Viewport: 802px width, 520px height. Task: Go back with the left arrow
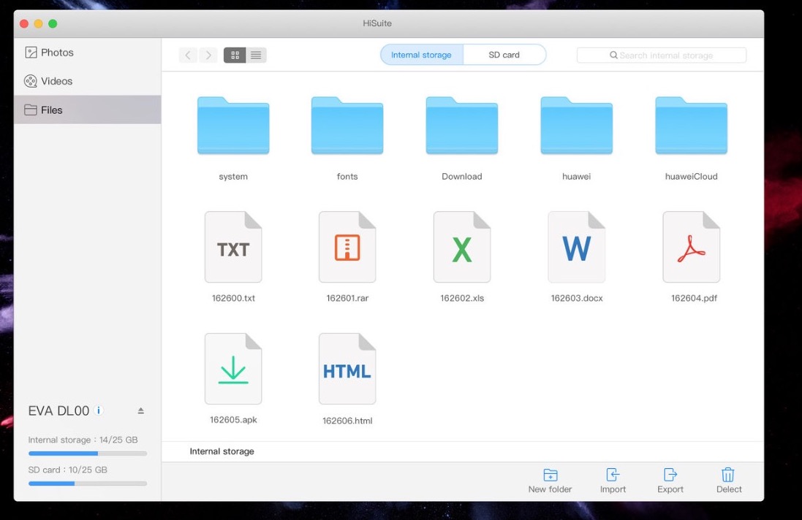188,56
